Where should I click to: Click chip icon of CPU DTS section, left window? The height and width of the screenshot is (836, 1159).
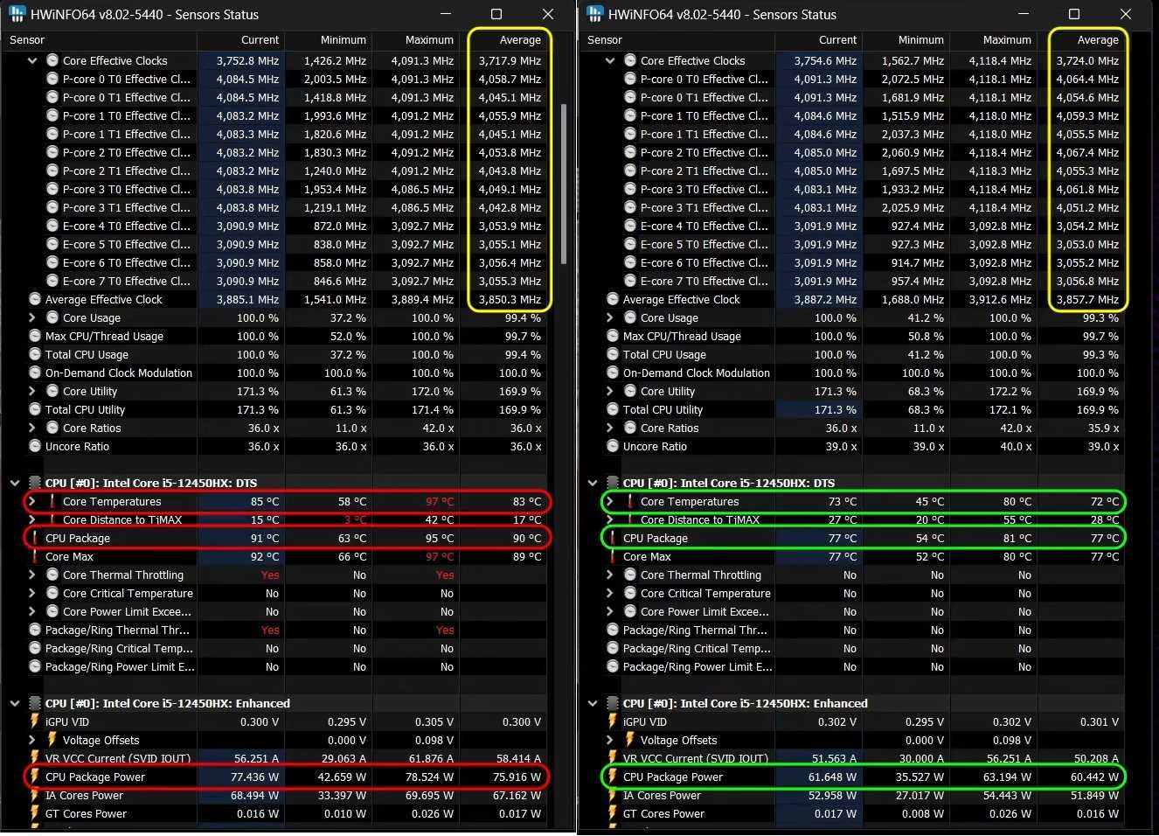pyautogui.click(x=35, y=483)
